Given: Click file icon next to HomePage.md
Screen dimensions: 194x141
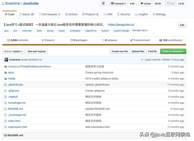Looking at the screenshot, I should click(5, 103).
